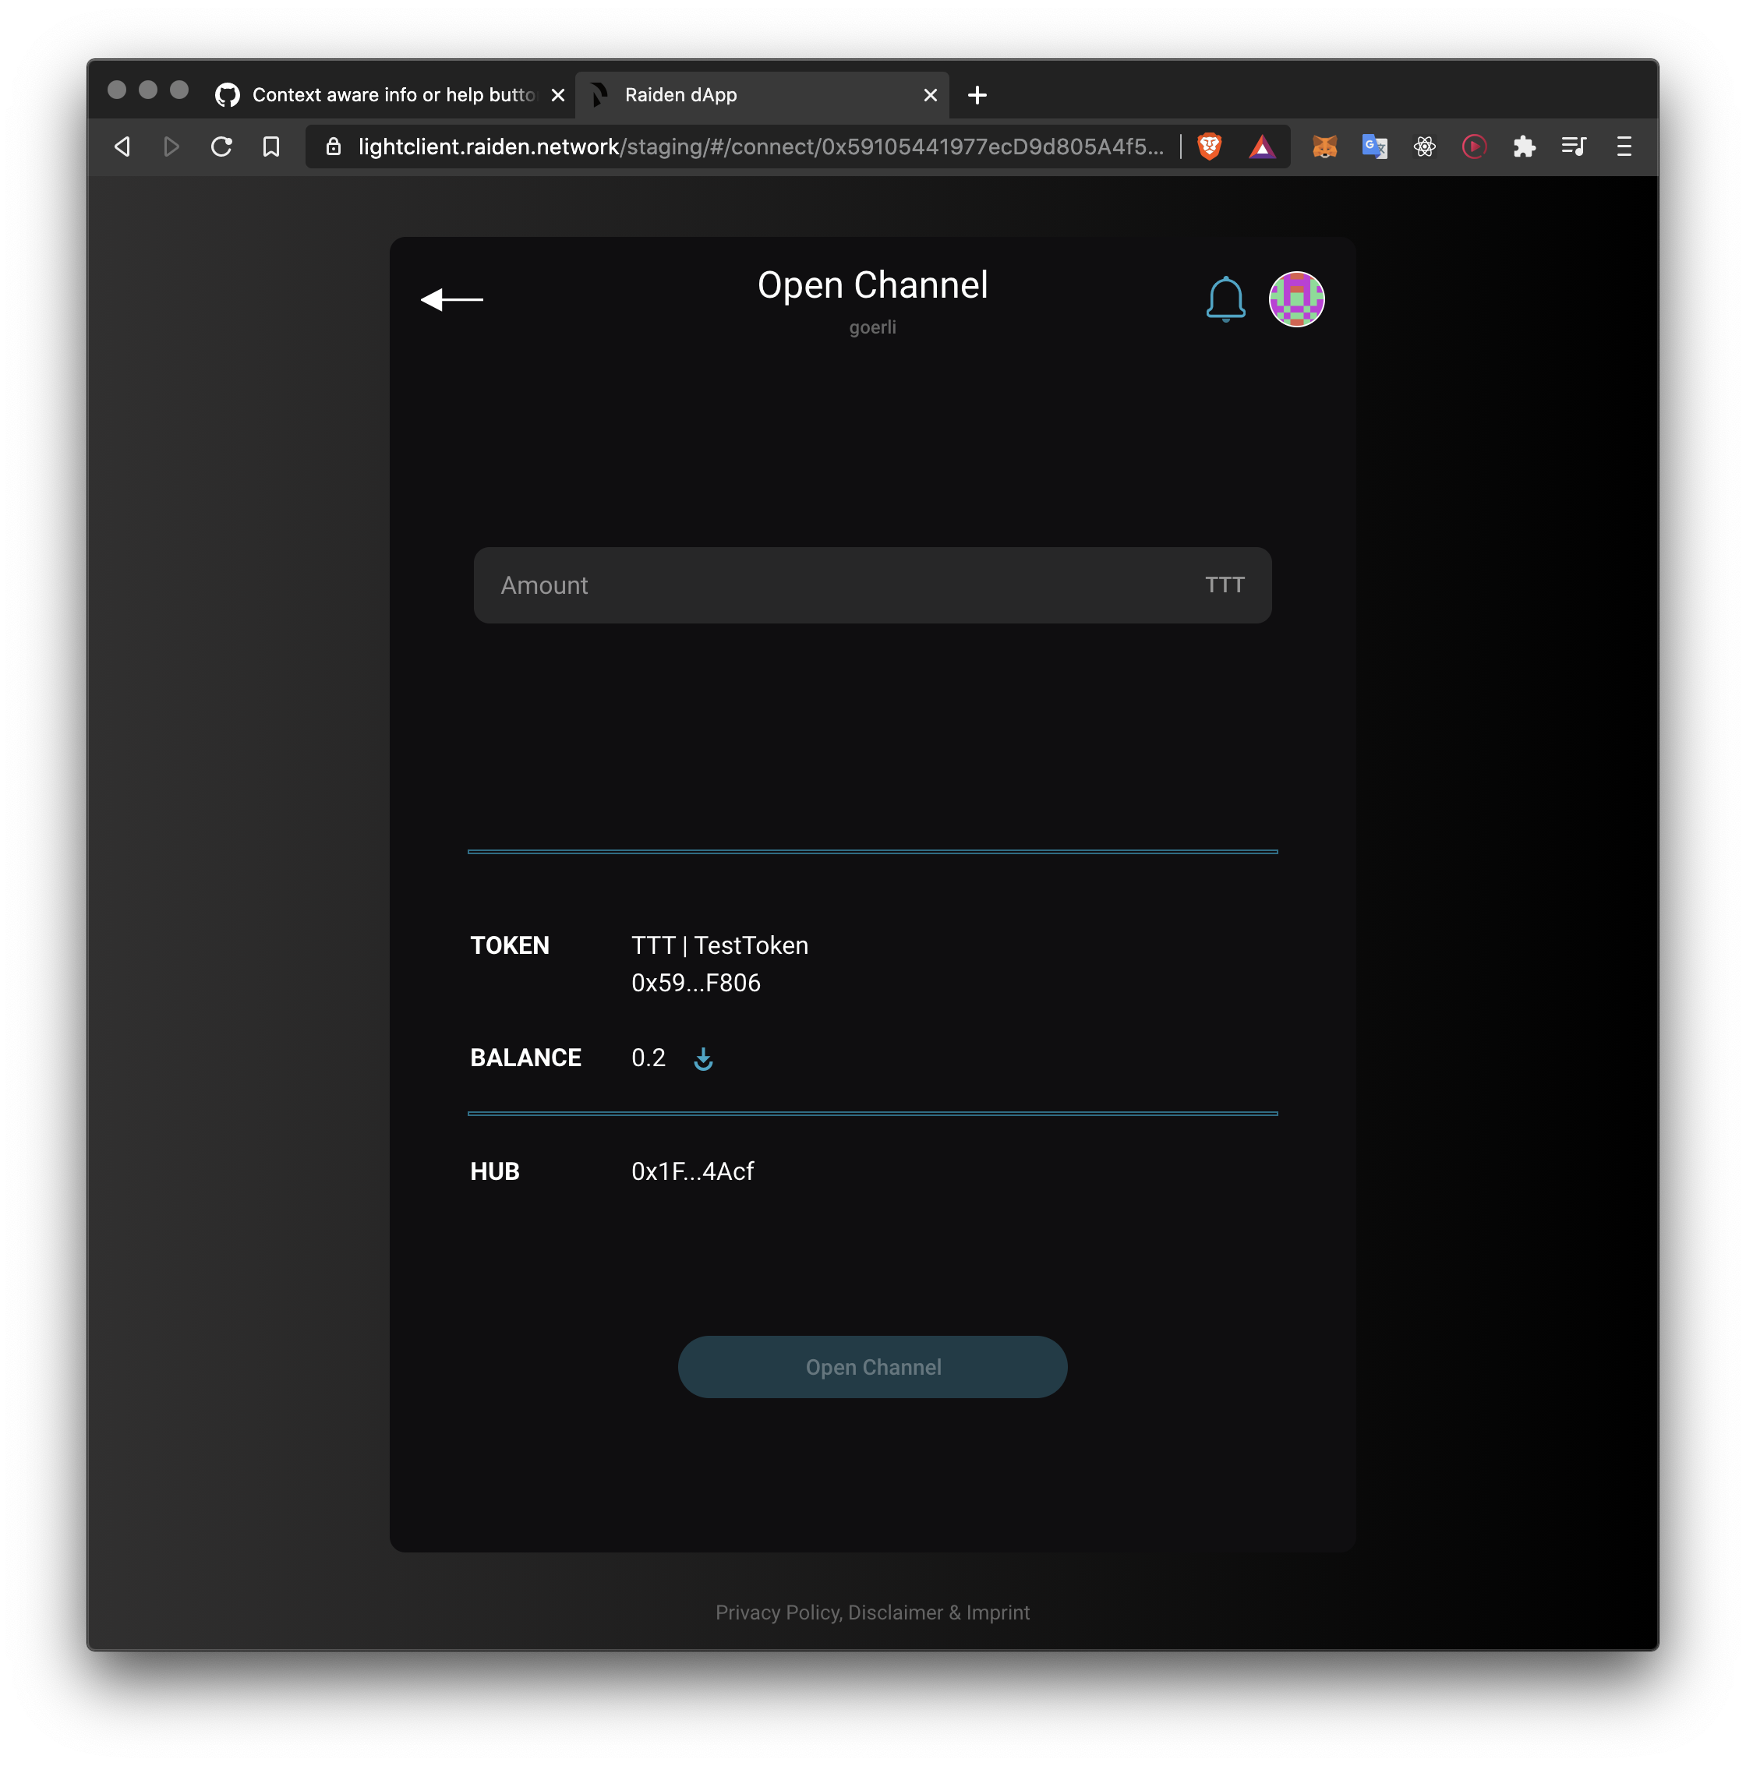The image size is (1746, 1766).
Task: Open the extensions puzzle-piece menu
Action: 1524,147
